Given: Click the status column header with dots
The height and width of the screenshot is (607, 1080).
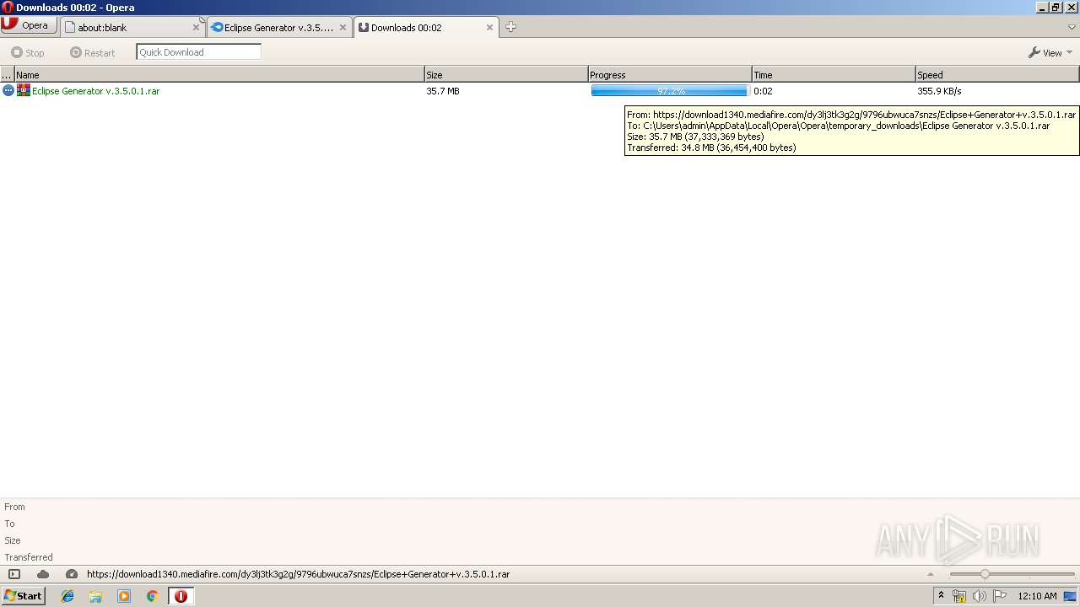Looking at the screenshot, I should coord(7,74).
